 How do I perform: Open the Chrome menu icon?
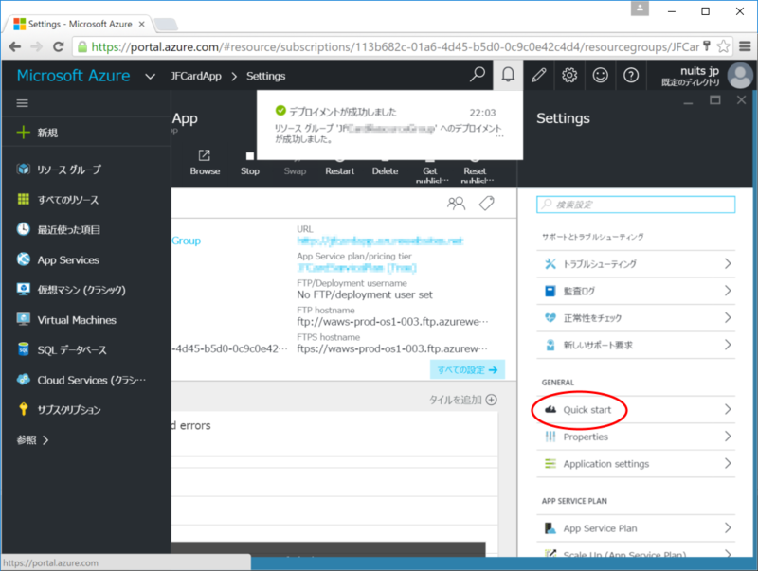click(745, 46)
